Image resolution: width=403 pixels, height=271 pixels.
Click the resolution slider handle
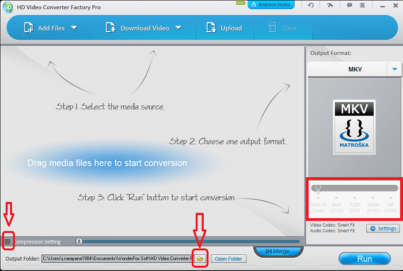(318, 189)
